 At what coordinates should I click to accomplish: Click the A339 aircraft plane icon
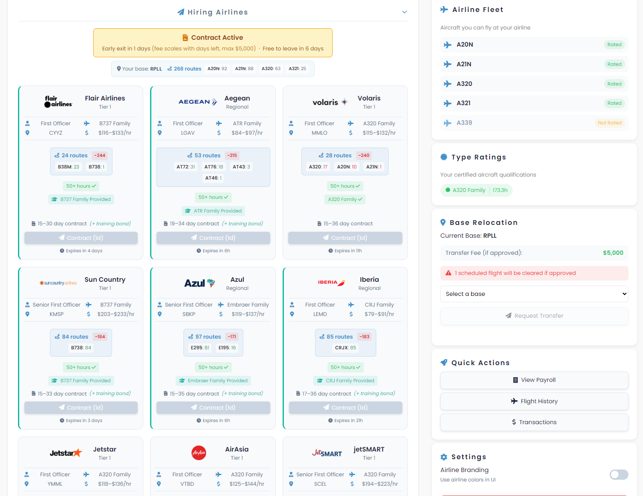click(448, 123)
